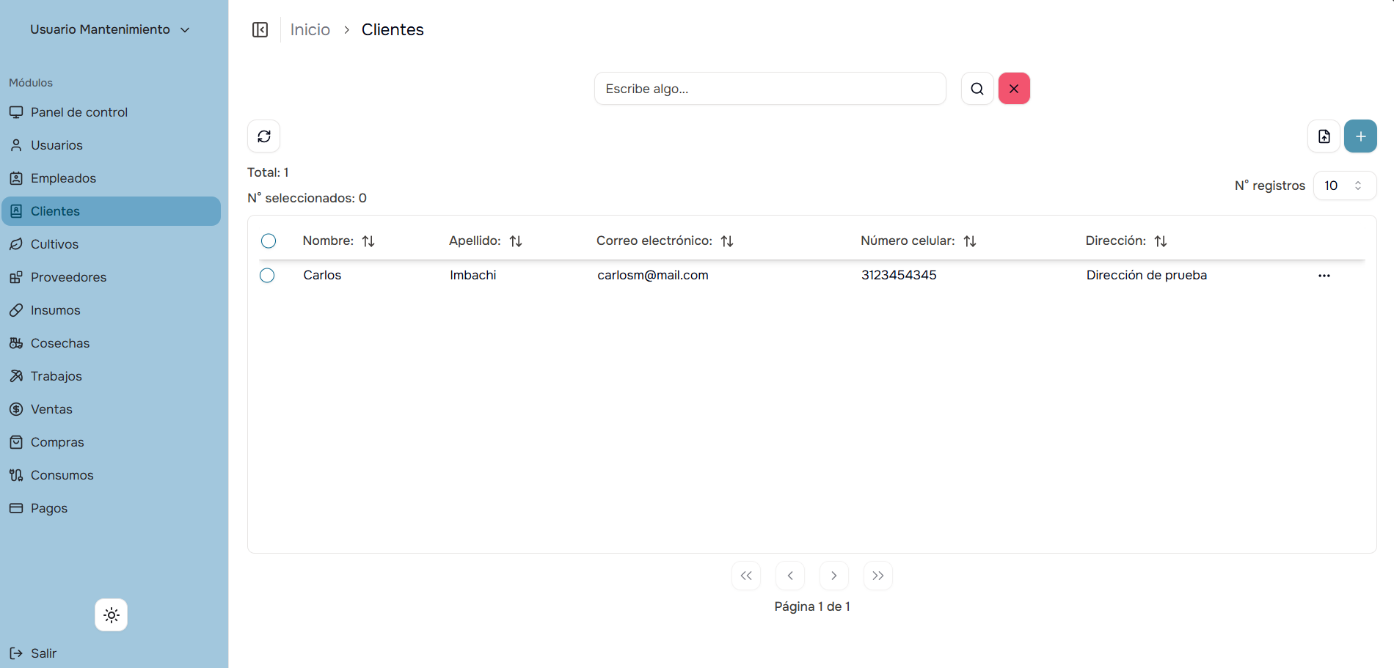Viewport: 1394px width, 668px height.
Task: Collapse the sidebar panel icon
Action: point(260,29)
